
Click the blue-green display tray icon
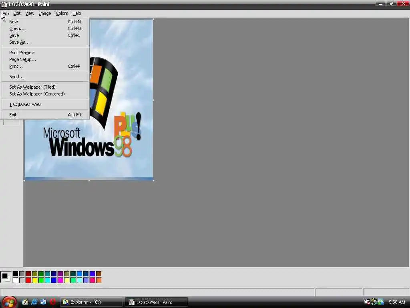(x=381, y=302)
